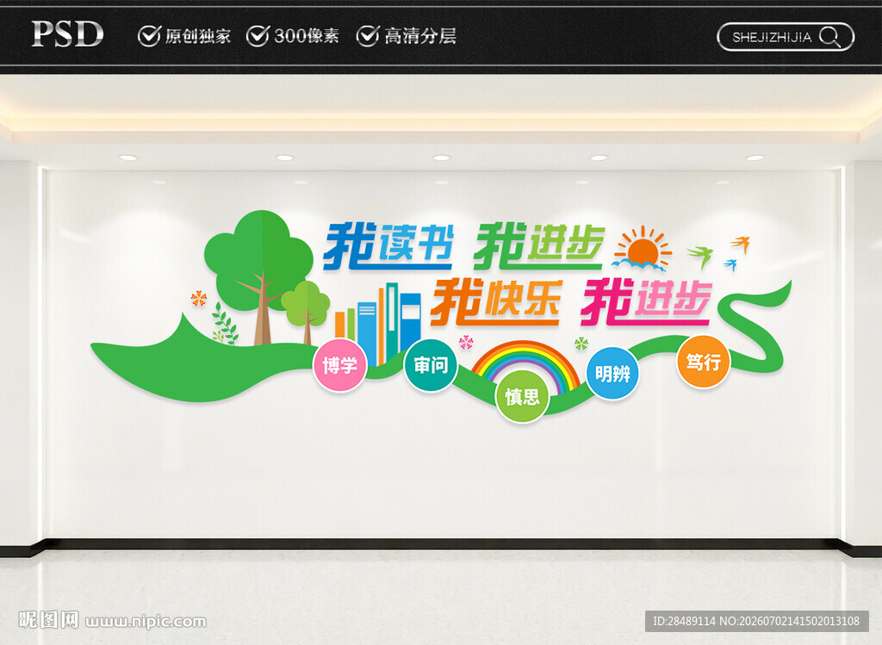The image size is (882, 645).
Task: Click the checkmark beside 高清分层
Action: pos(367,36)
